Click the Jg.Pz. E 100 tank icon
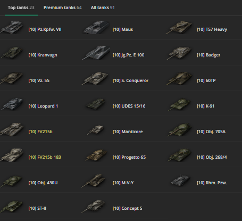 pyautogui.click(x=96, y=53)
